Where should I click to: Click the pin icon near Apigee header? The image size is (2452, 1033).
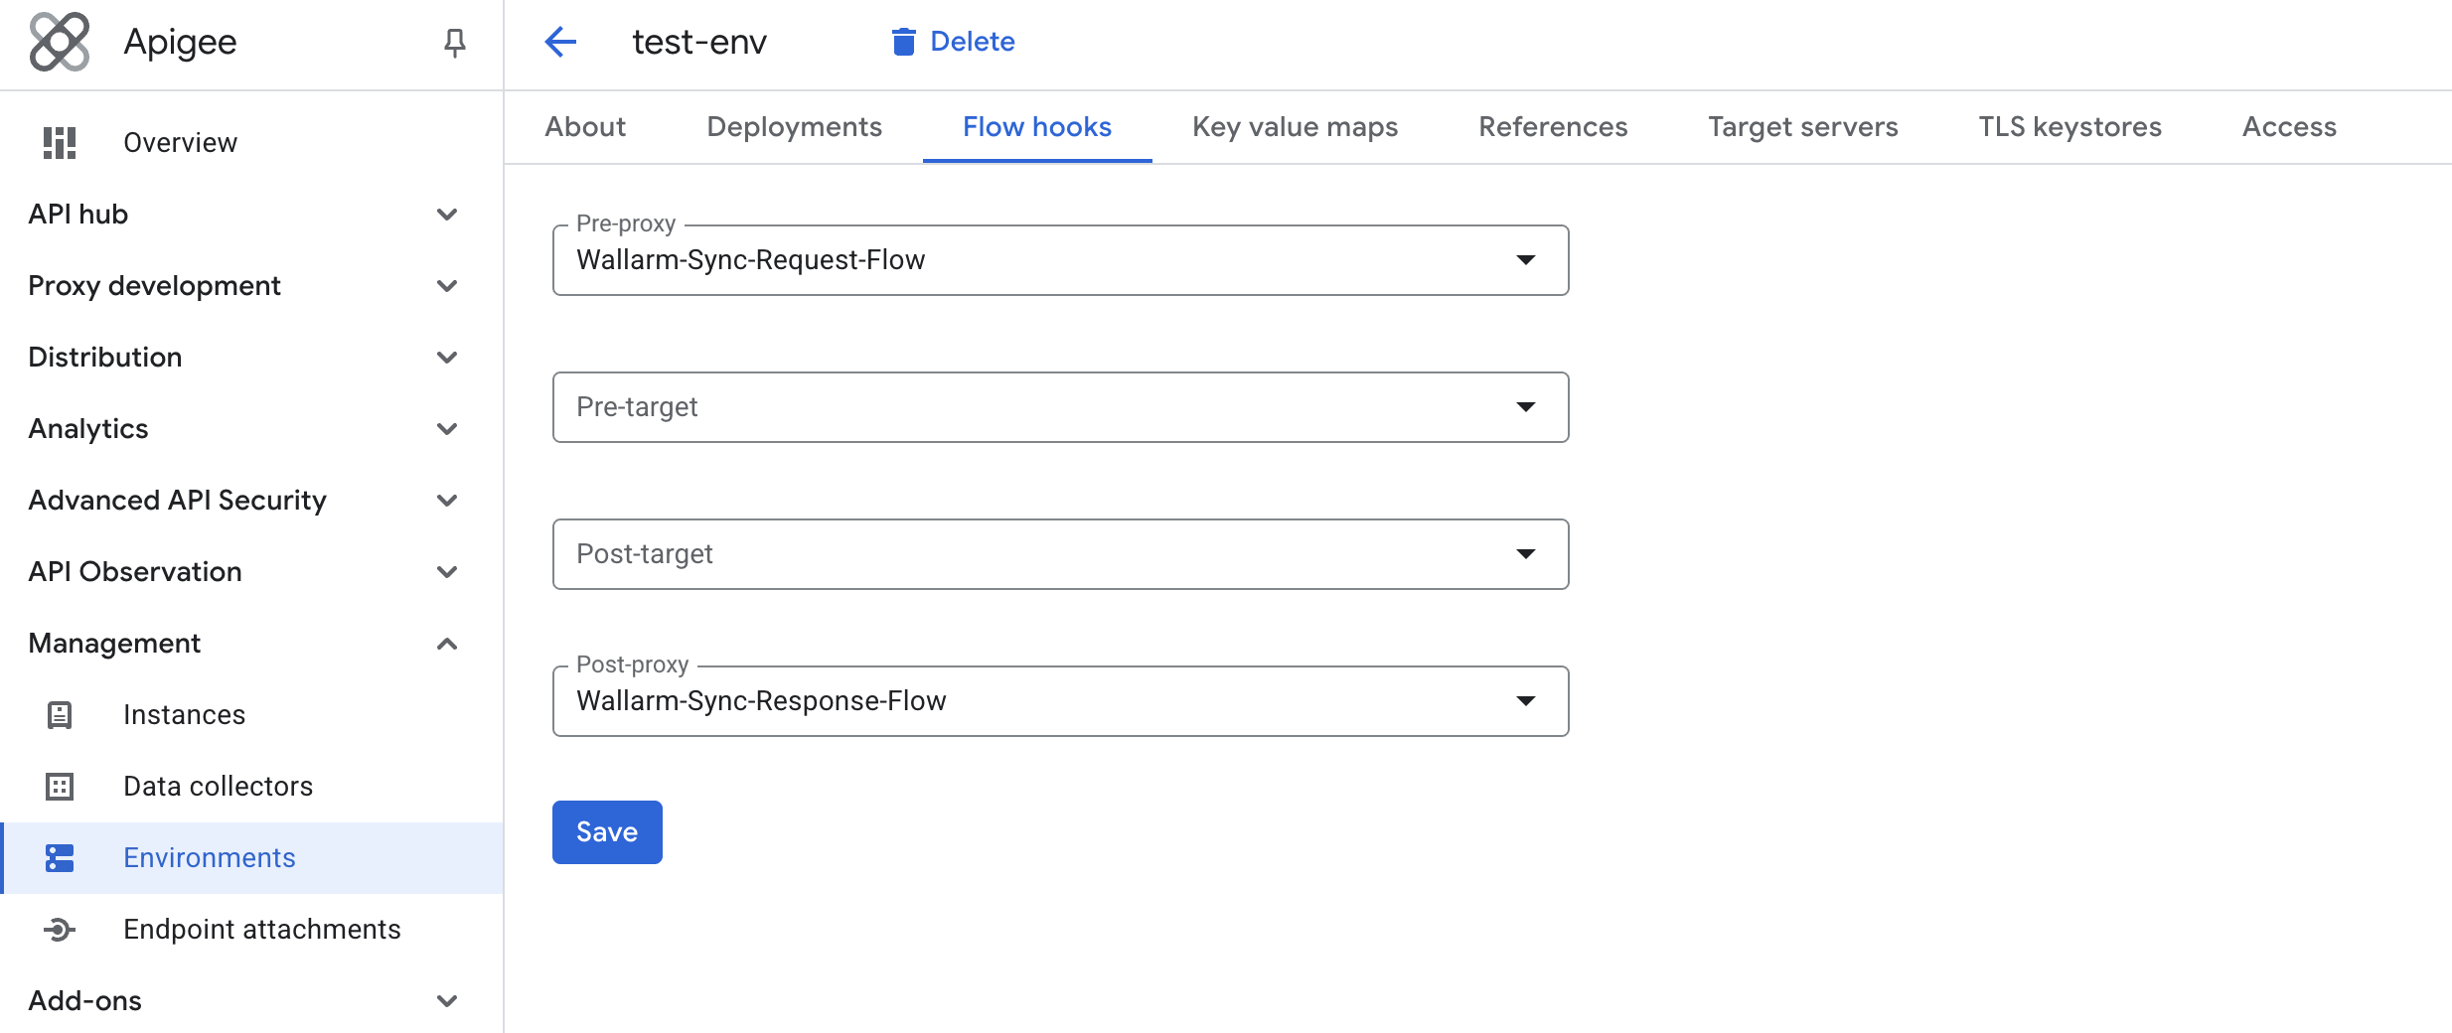[454, 42]
